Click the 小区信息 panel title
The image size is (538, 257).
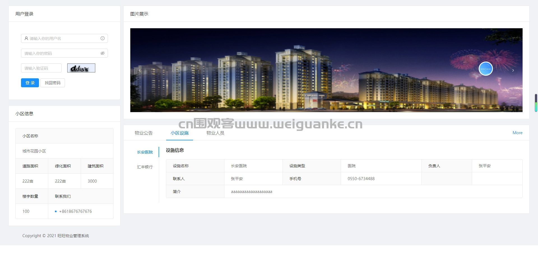point(24,114)
